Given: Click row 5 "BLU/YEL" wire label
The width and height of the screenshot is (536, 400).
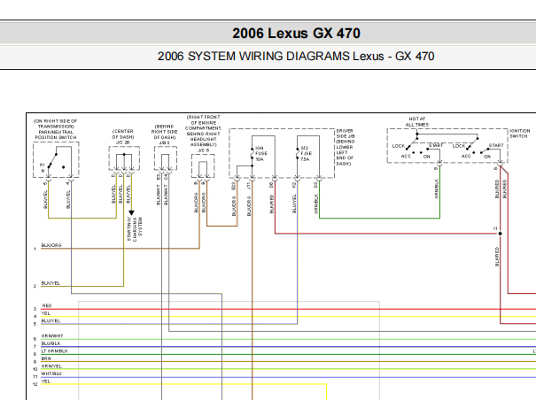Looking at the screenshot, I should click(50, 321).
